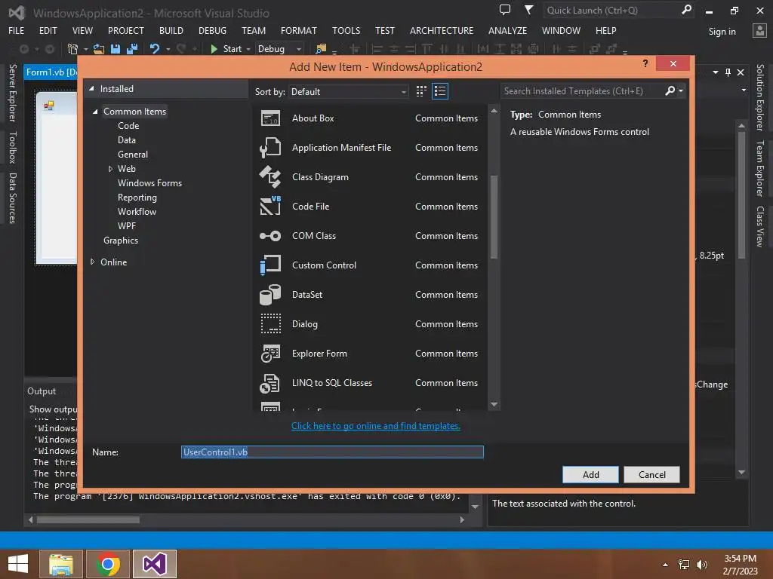The image size is (773, 579).
Task: Select the About Box template icon
Action: [270, 118]
